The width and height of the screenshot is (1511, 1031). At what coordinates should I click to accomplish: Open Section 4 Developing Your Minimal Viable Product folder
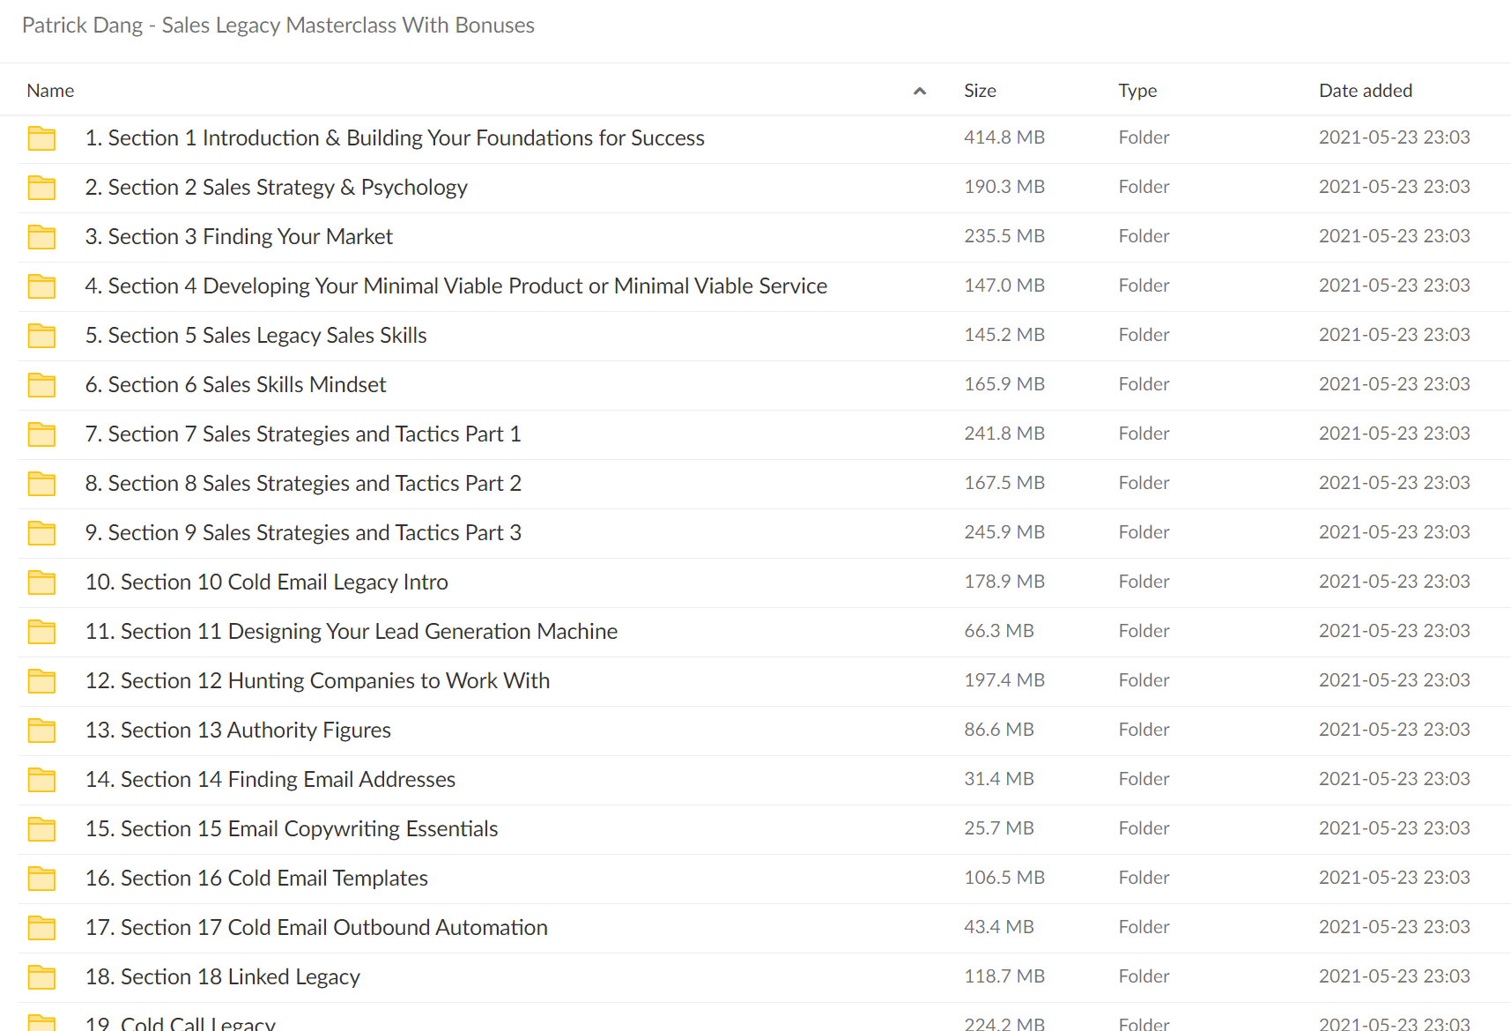tap(456, 286)
